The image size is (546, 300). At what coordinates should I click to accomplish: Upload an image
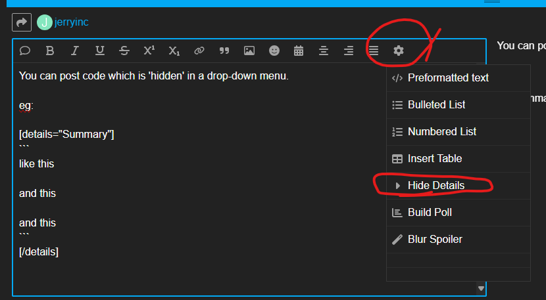(249, 51)
